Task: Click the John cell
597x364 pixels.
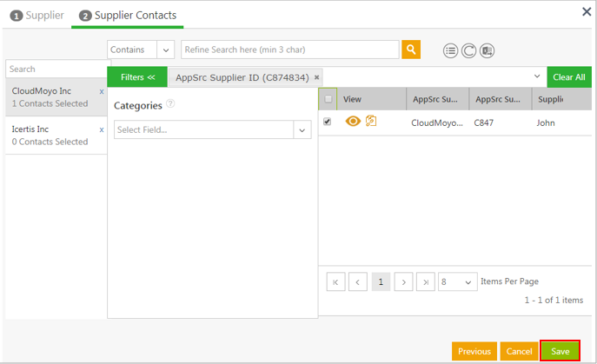Action: 546,122
